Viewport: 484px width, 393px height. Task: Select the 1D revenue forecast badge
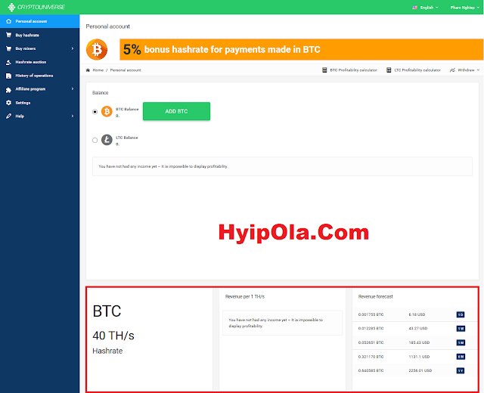[461, 314]
